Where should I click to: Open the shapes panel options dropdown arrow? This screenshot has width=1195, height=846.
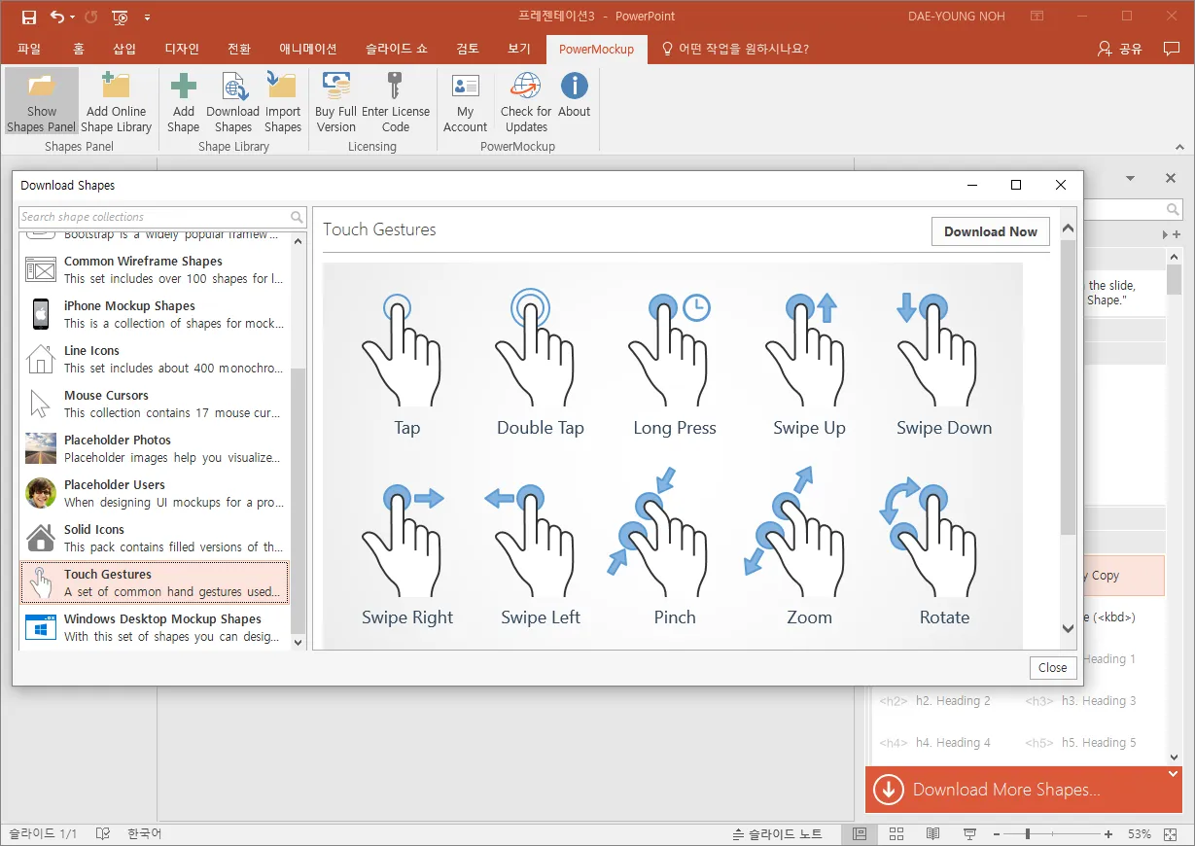click(1130, 179)
